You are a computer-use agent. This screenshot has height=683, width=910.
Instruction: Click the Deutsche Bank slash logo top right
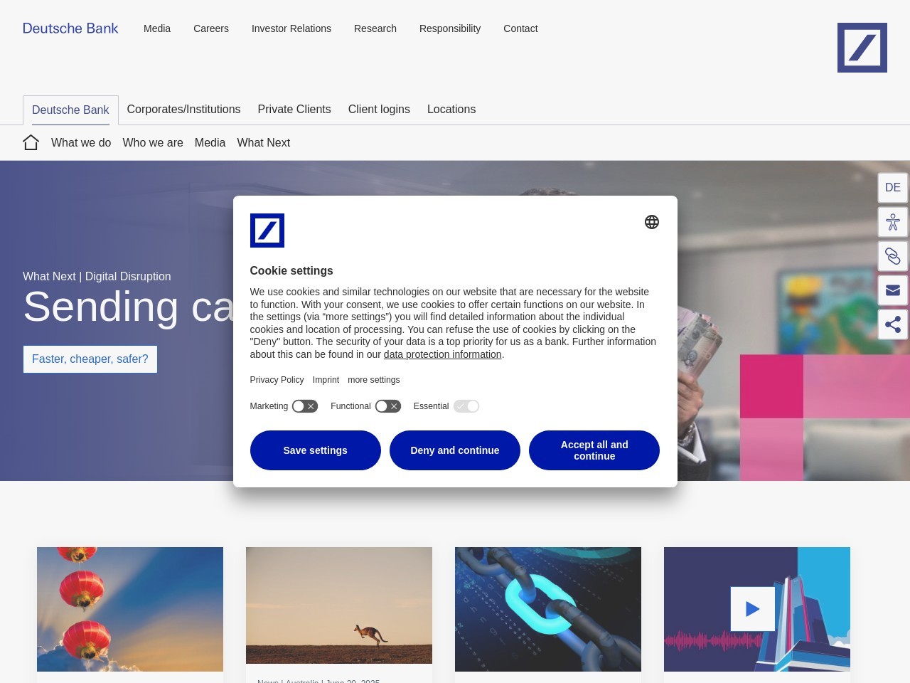pos(862,47)
